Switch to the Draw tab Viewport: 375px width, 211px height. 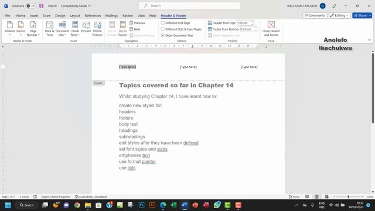(x=47, y=16)
